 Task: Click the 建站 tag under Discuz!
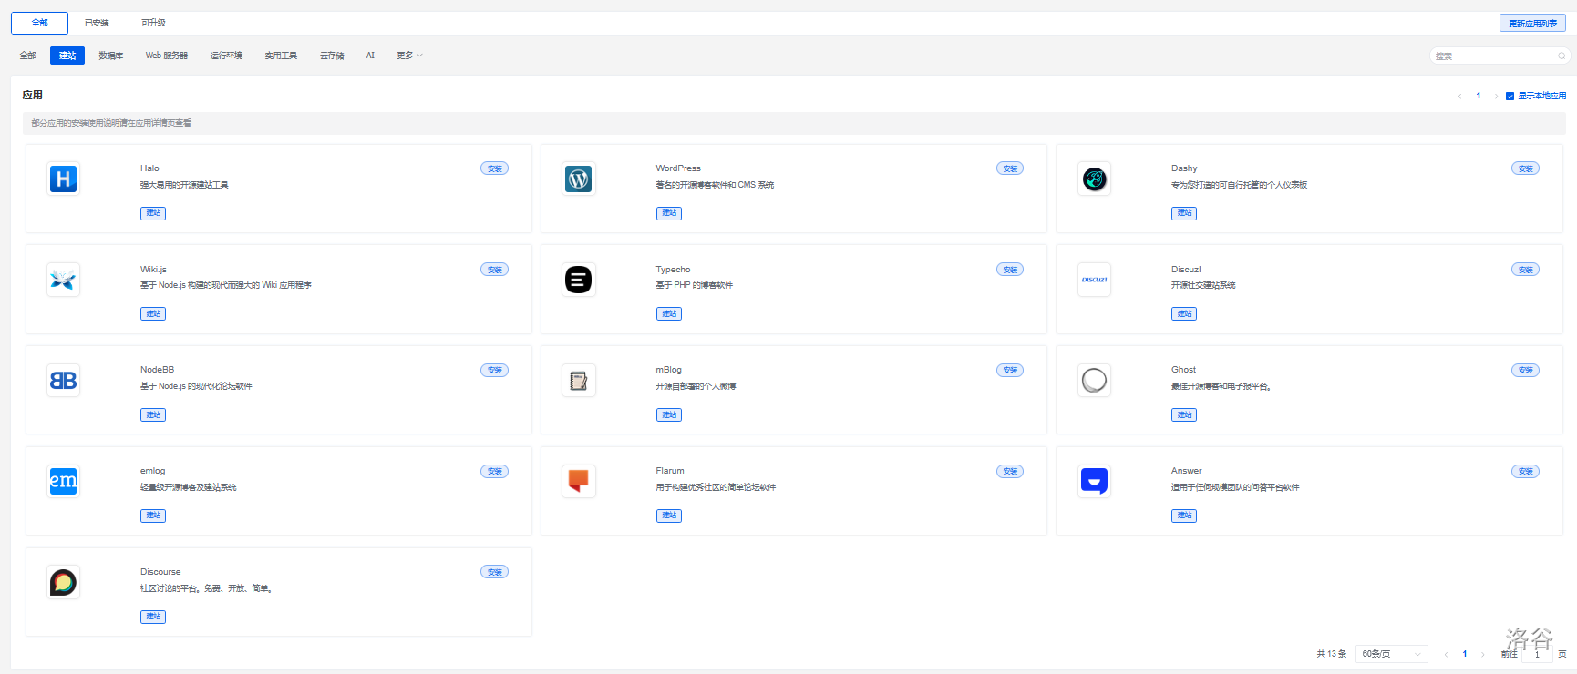point(1184,314)
